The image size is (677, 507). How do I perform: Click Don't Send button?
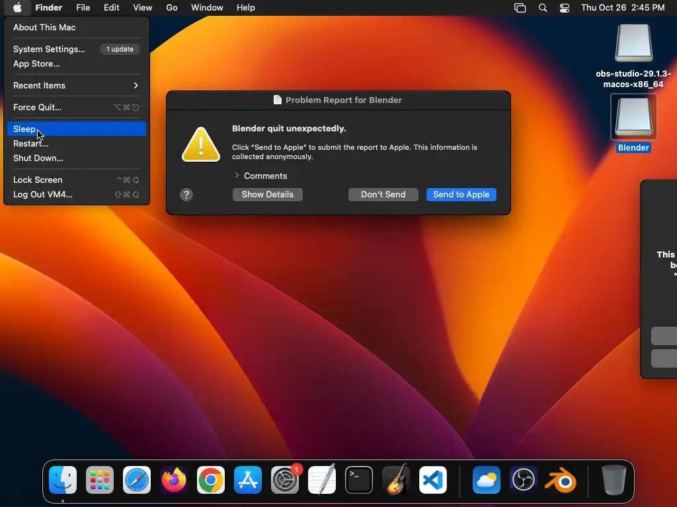click(383, 195)
